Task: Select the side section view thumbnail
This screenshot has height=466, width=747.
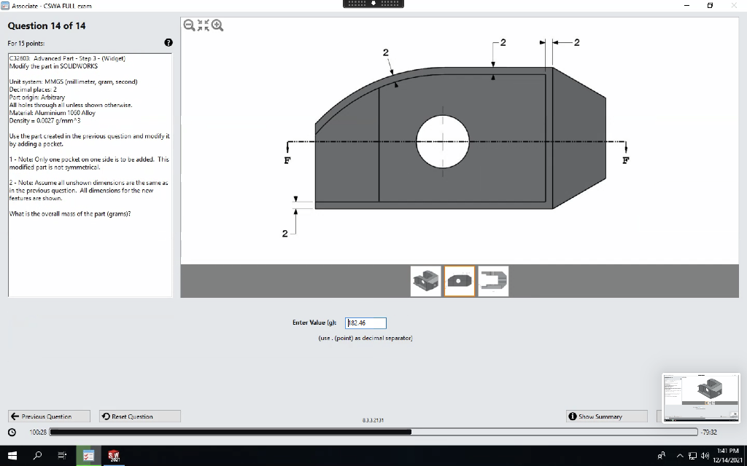Action: pyautogui.click(x=493, y=280)
